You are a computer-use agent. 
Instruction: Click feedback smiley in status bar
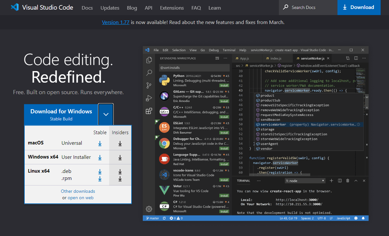356,218
